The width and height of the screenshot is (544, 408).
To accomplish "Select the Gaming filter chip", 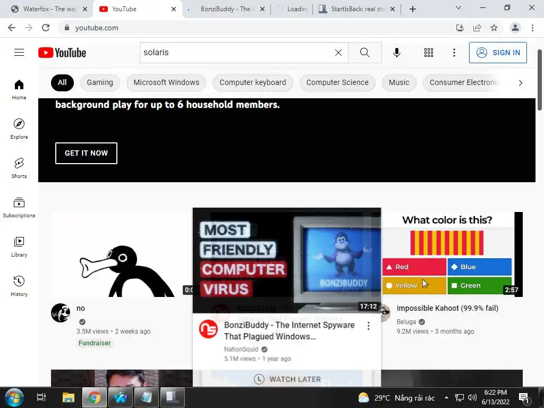I will [x=100, y=82].
